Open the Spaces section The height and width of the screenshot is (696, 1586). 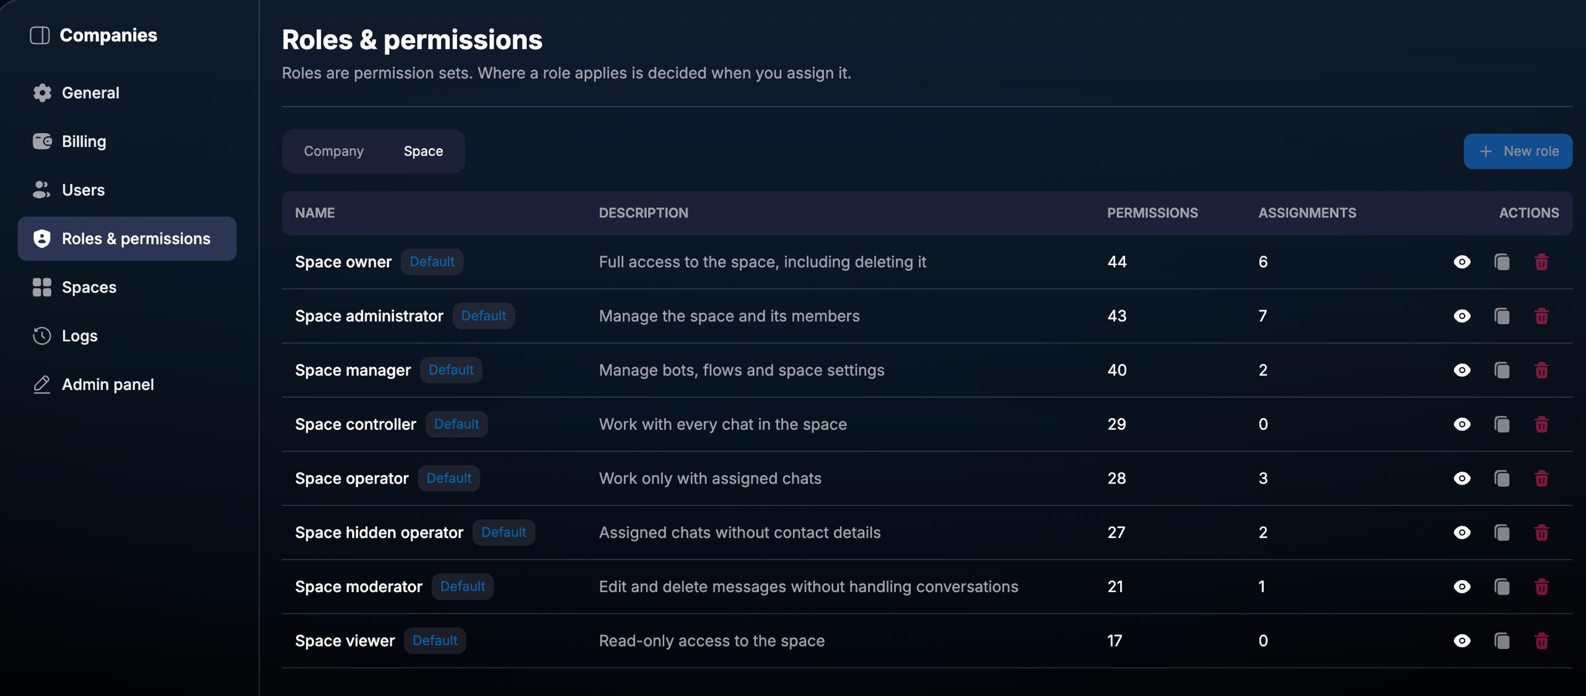coord(127,287)
